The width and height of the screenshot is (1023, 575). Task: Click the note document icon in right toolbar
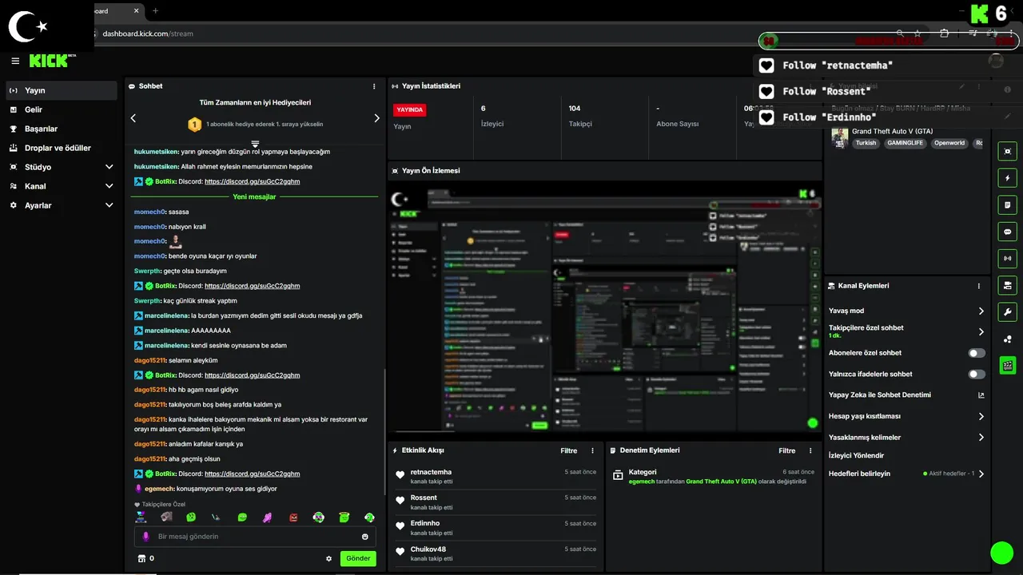tap(1008, 204)
